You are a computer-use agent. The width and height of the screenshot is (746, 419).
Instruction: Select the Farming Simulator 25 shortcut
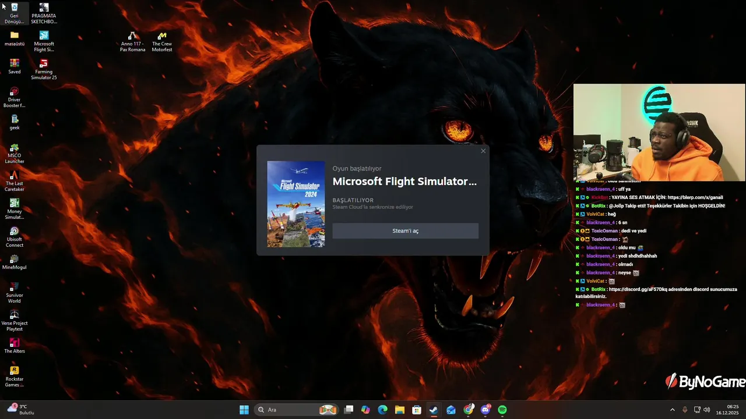pyautogui.click(x=44, y=69)
